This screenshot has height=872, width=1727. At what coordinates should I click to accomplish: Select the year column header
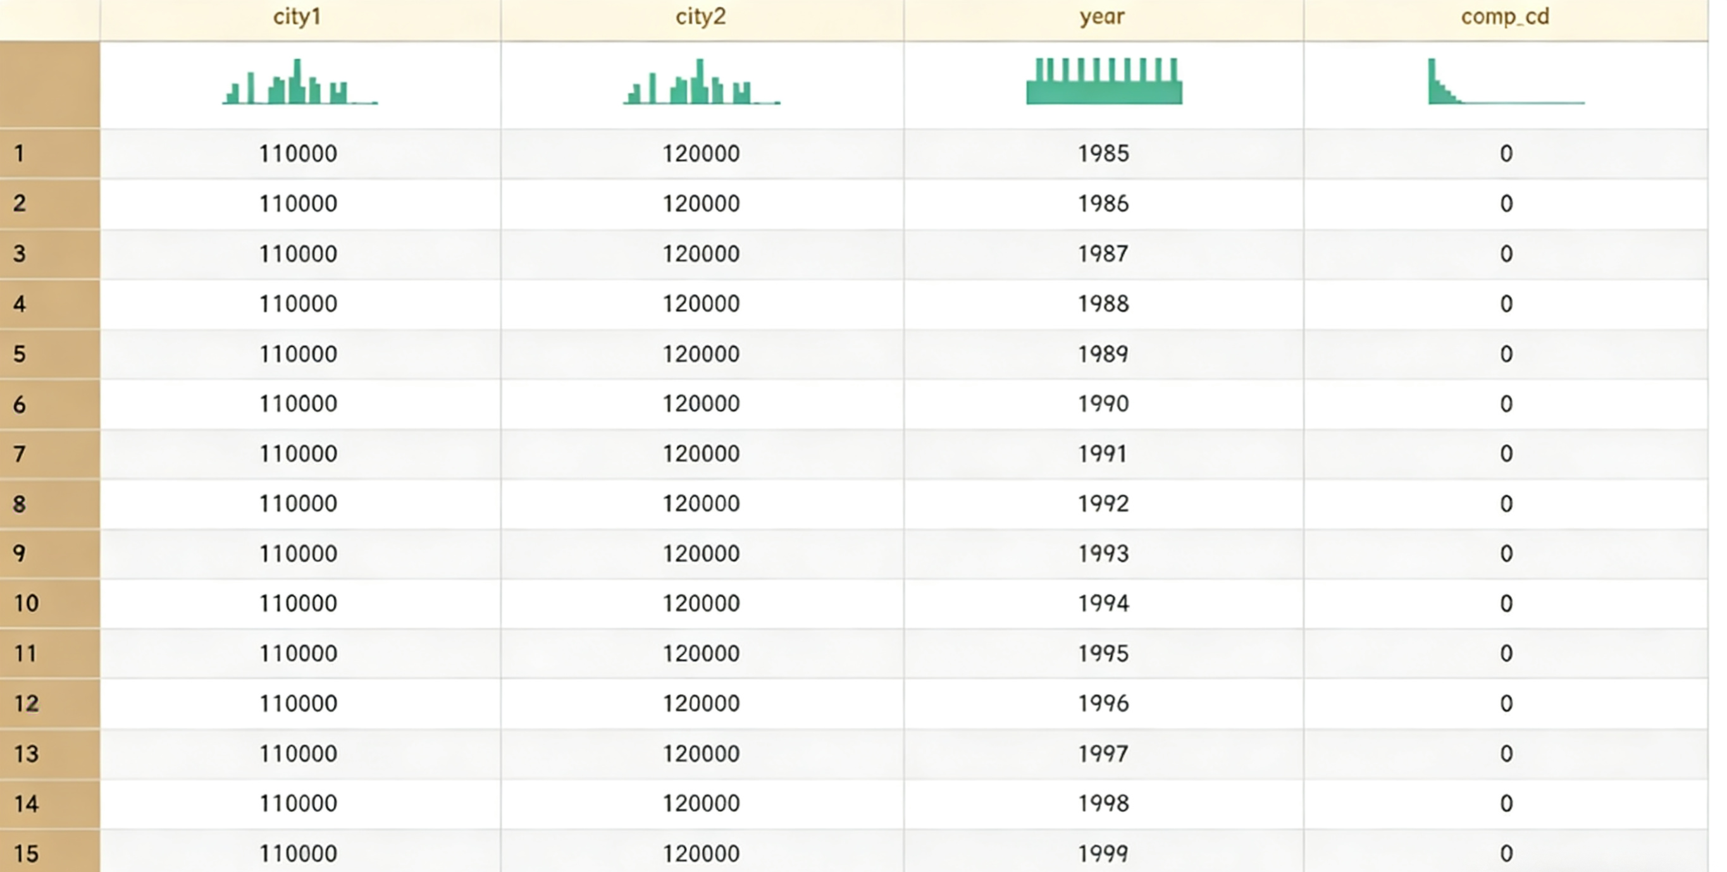(x=1101, y=16)
